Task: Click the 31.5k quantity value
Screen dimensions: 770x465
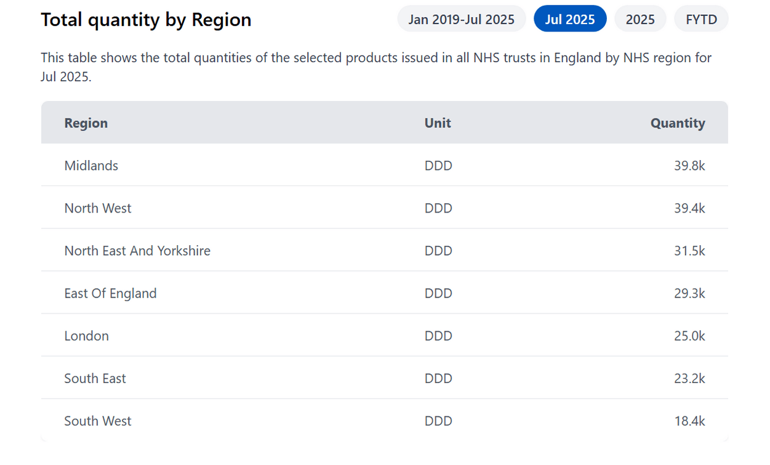Action: pyautogui.click(x=689, y=251)
